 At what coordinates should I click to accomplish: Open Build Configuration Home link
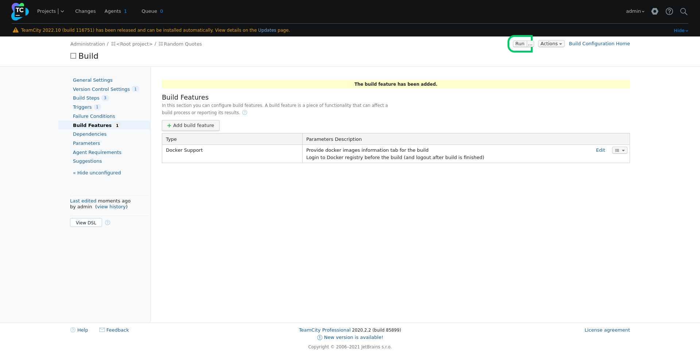click(x=599, y=44)
